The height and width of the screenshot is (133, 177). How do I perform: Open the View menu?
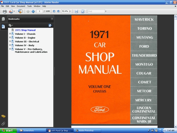13,6
